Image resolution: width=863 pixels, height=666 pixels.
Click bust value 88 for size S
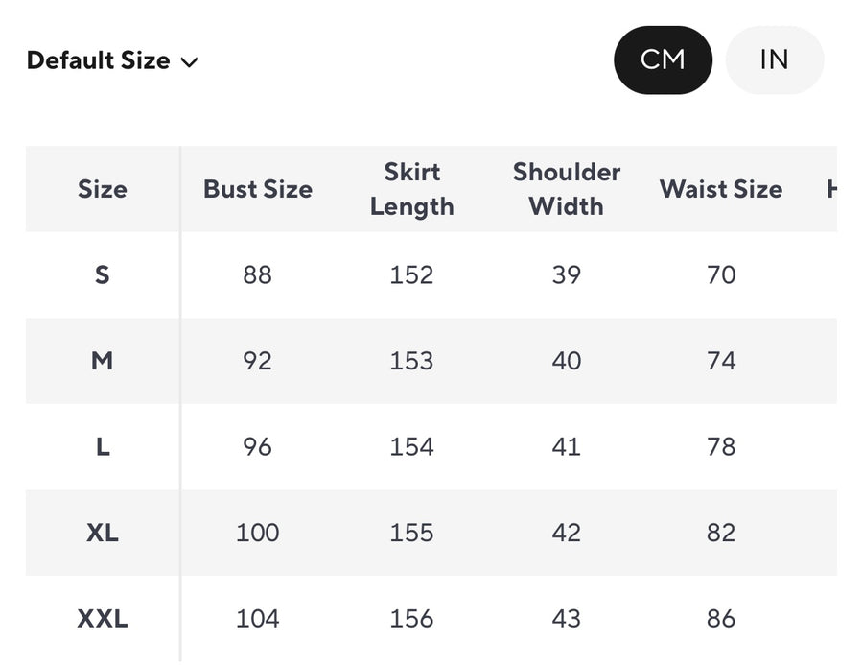(257, 275)
